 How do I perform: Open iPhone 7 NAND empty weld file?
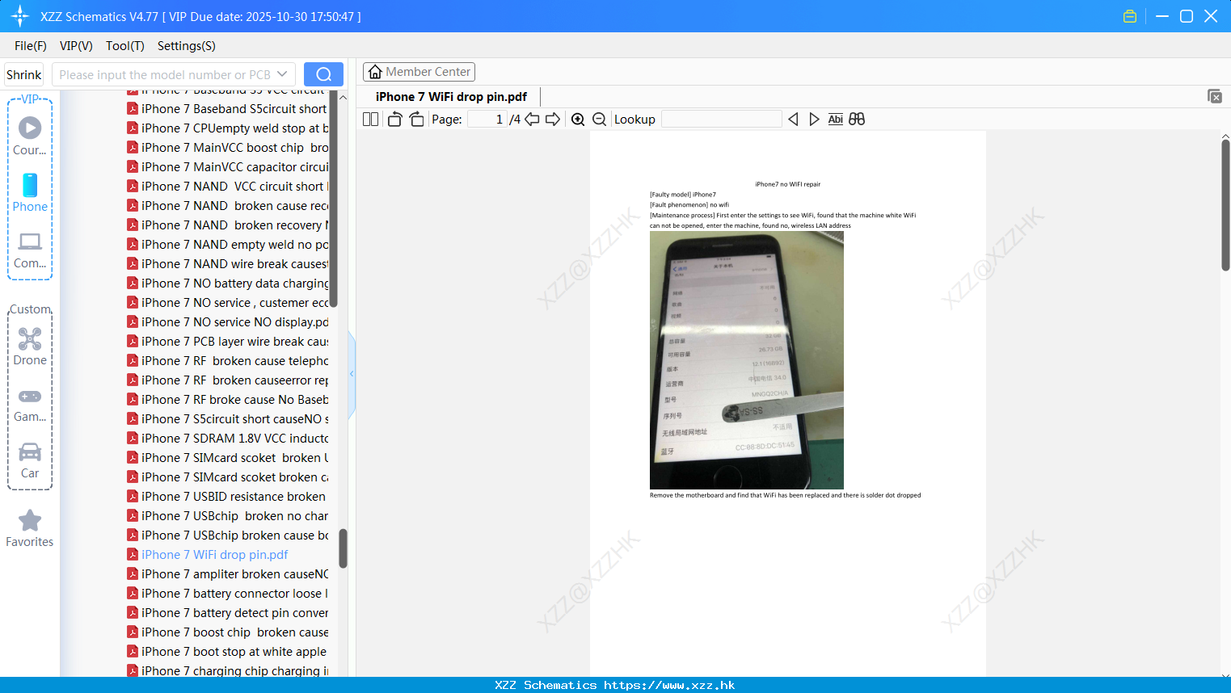point(227,244)
